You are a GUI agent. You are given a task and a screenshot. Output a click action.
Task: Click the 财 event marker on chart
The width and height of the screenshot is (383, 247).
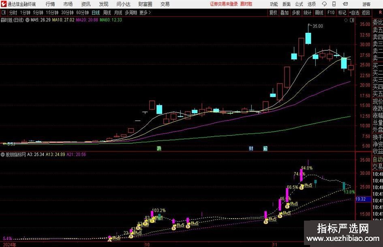[251, 148]
